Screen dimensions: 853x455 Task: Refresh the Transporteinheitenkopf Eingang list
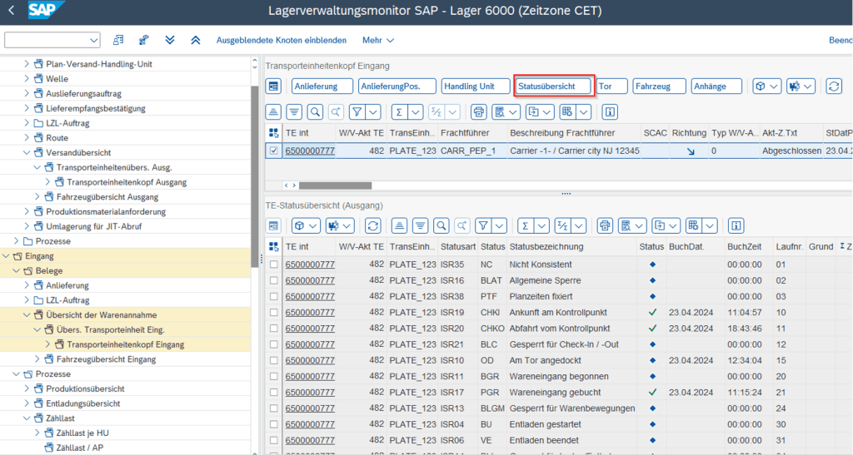(833, 87)
